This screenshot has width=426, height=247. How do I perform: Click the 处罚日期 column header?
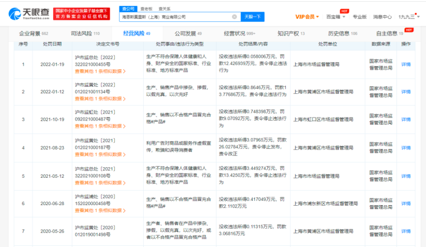52,44
